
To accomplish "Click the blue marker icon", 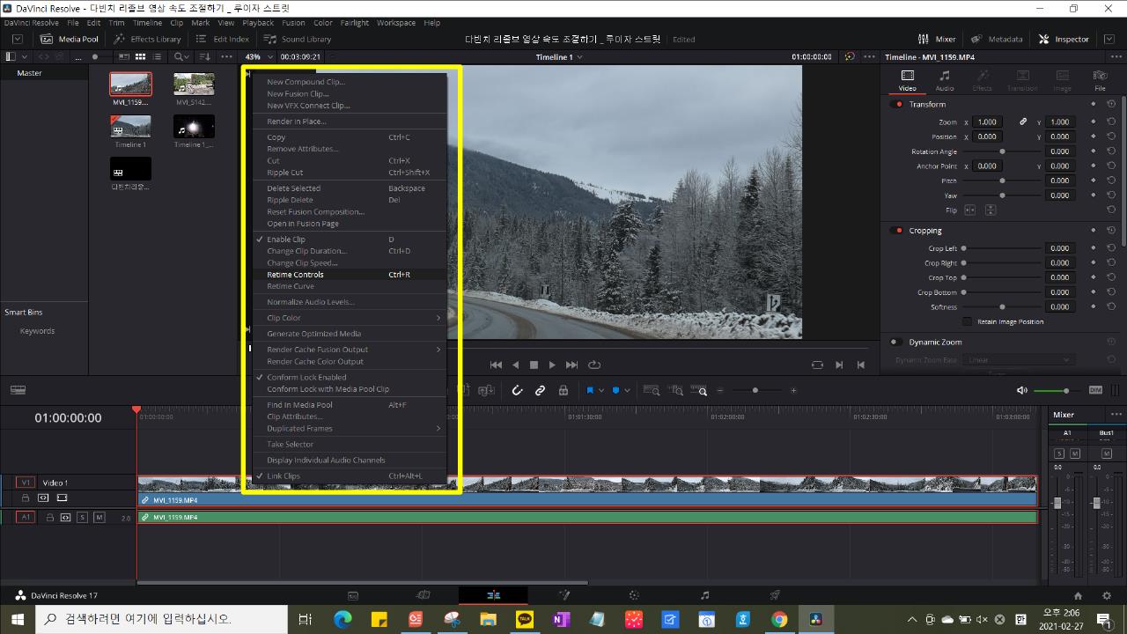I will (615, 390).
